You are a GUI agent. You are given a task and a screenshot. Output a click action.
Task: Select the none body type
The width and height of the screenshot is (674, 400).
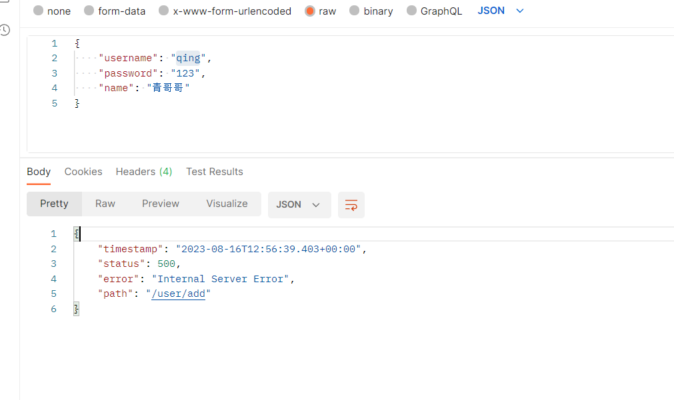pos(52,11)
